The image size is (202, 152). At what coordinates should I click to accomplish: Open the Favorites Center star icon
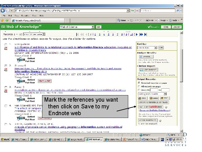(x=2, y=20)
